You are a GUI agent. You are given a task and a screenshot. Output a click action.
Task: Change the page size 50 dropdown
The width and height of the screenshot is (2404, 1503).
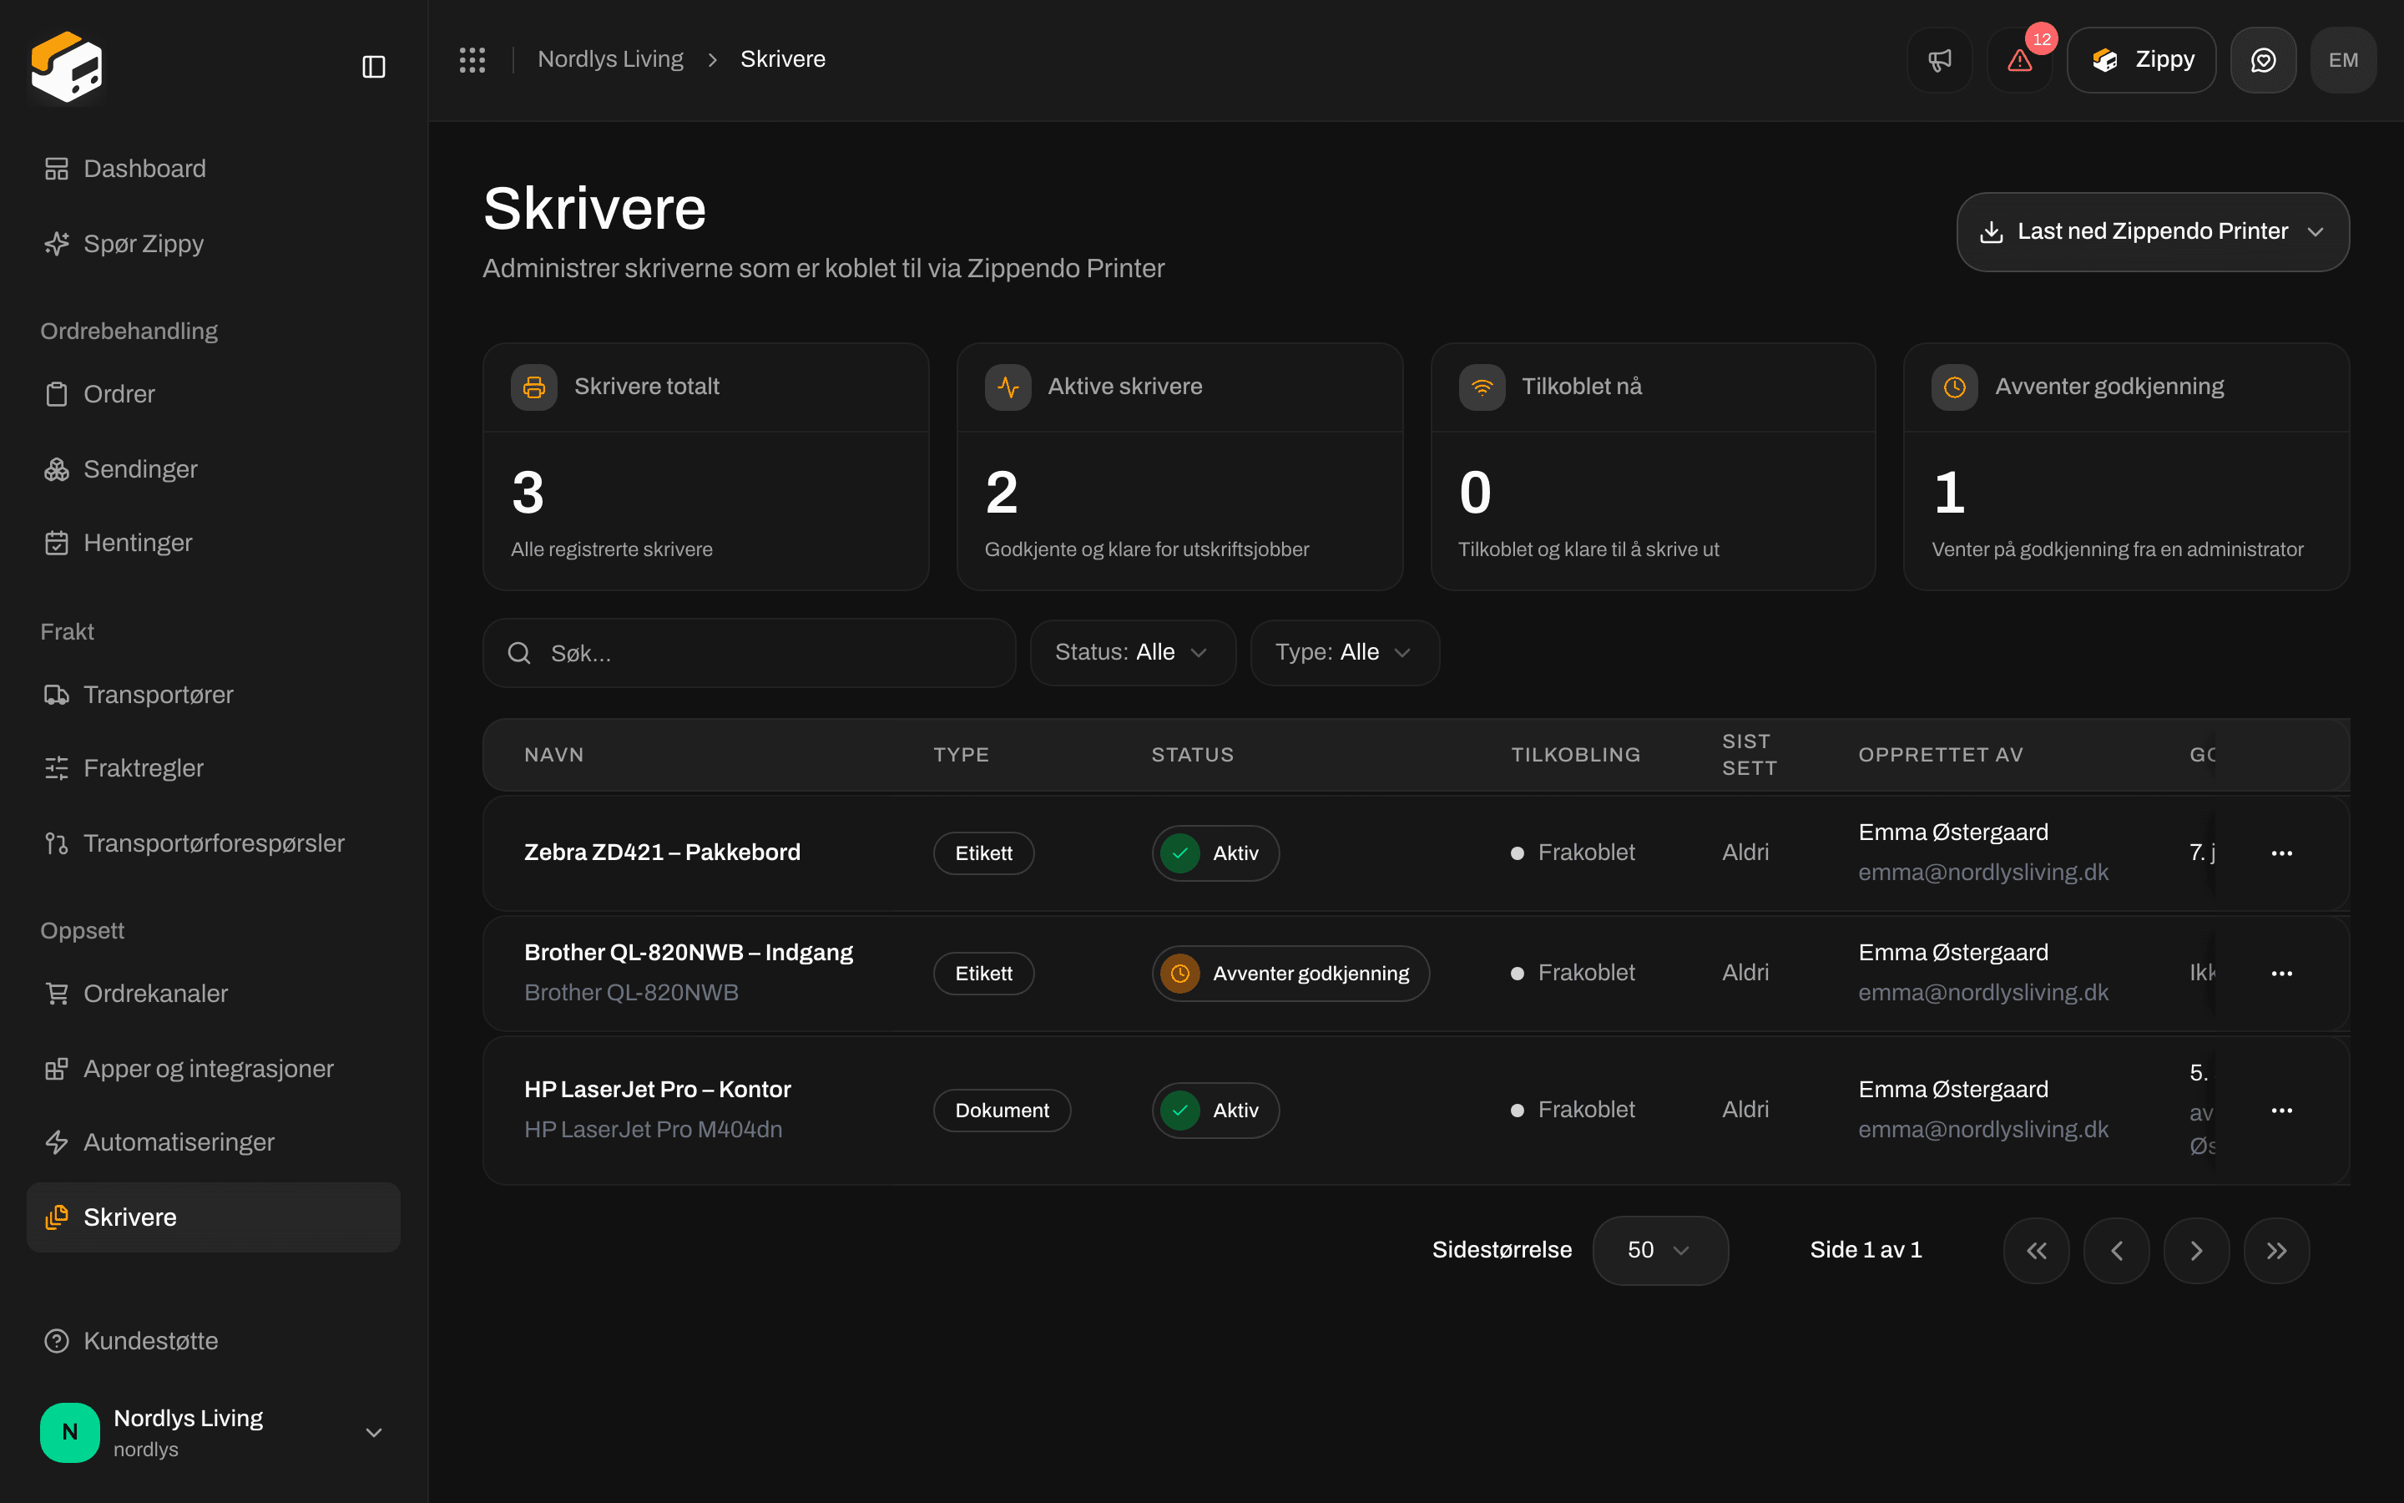(x=1660, y=1251)
